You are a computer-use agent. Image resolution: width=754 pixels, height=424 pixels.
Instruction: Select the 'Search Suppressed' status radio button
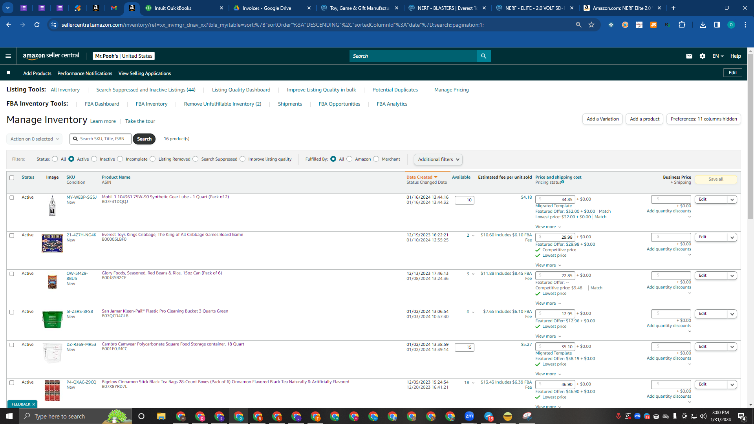point(196,159)
